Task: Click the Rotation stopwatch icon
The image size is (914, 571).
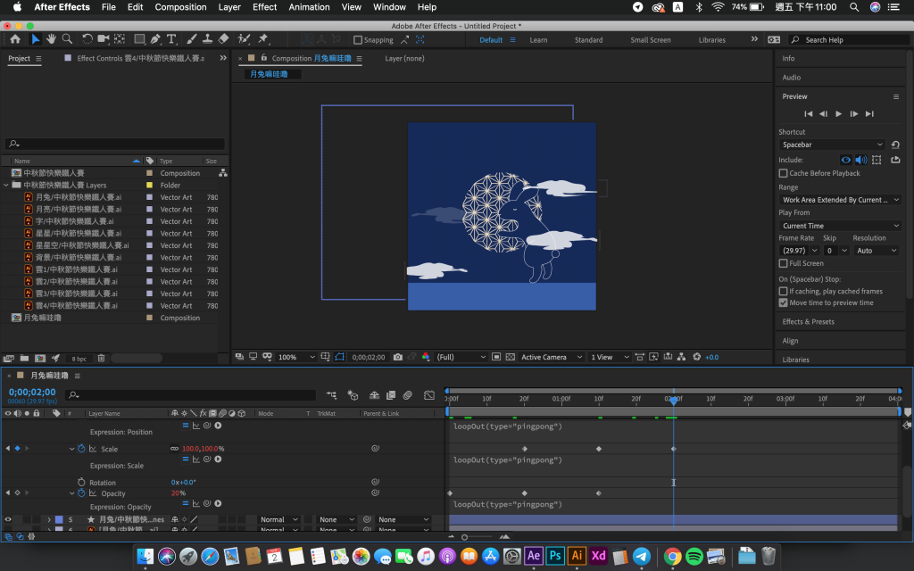Action: click(x=81, y=483)
